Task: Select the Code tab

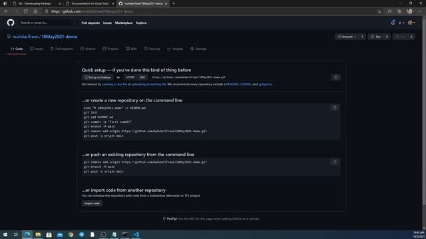Action: tap(17, 48)
